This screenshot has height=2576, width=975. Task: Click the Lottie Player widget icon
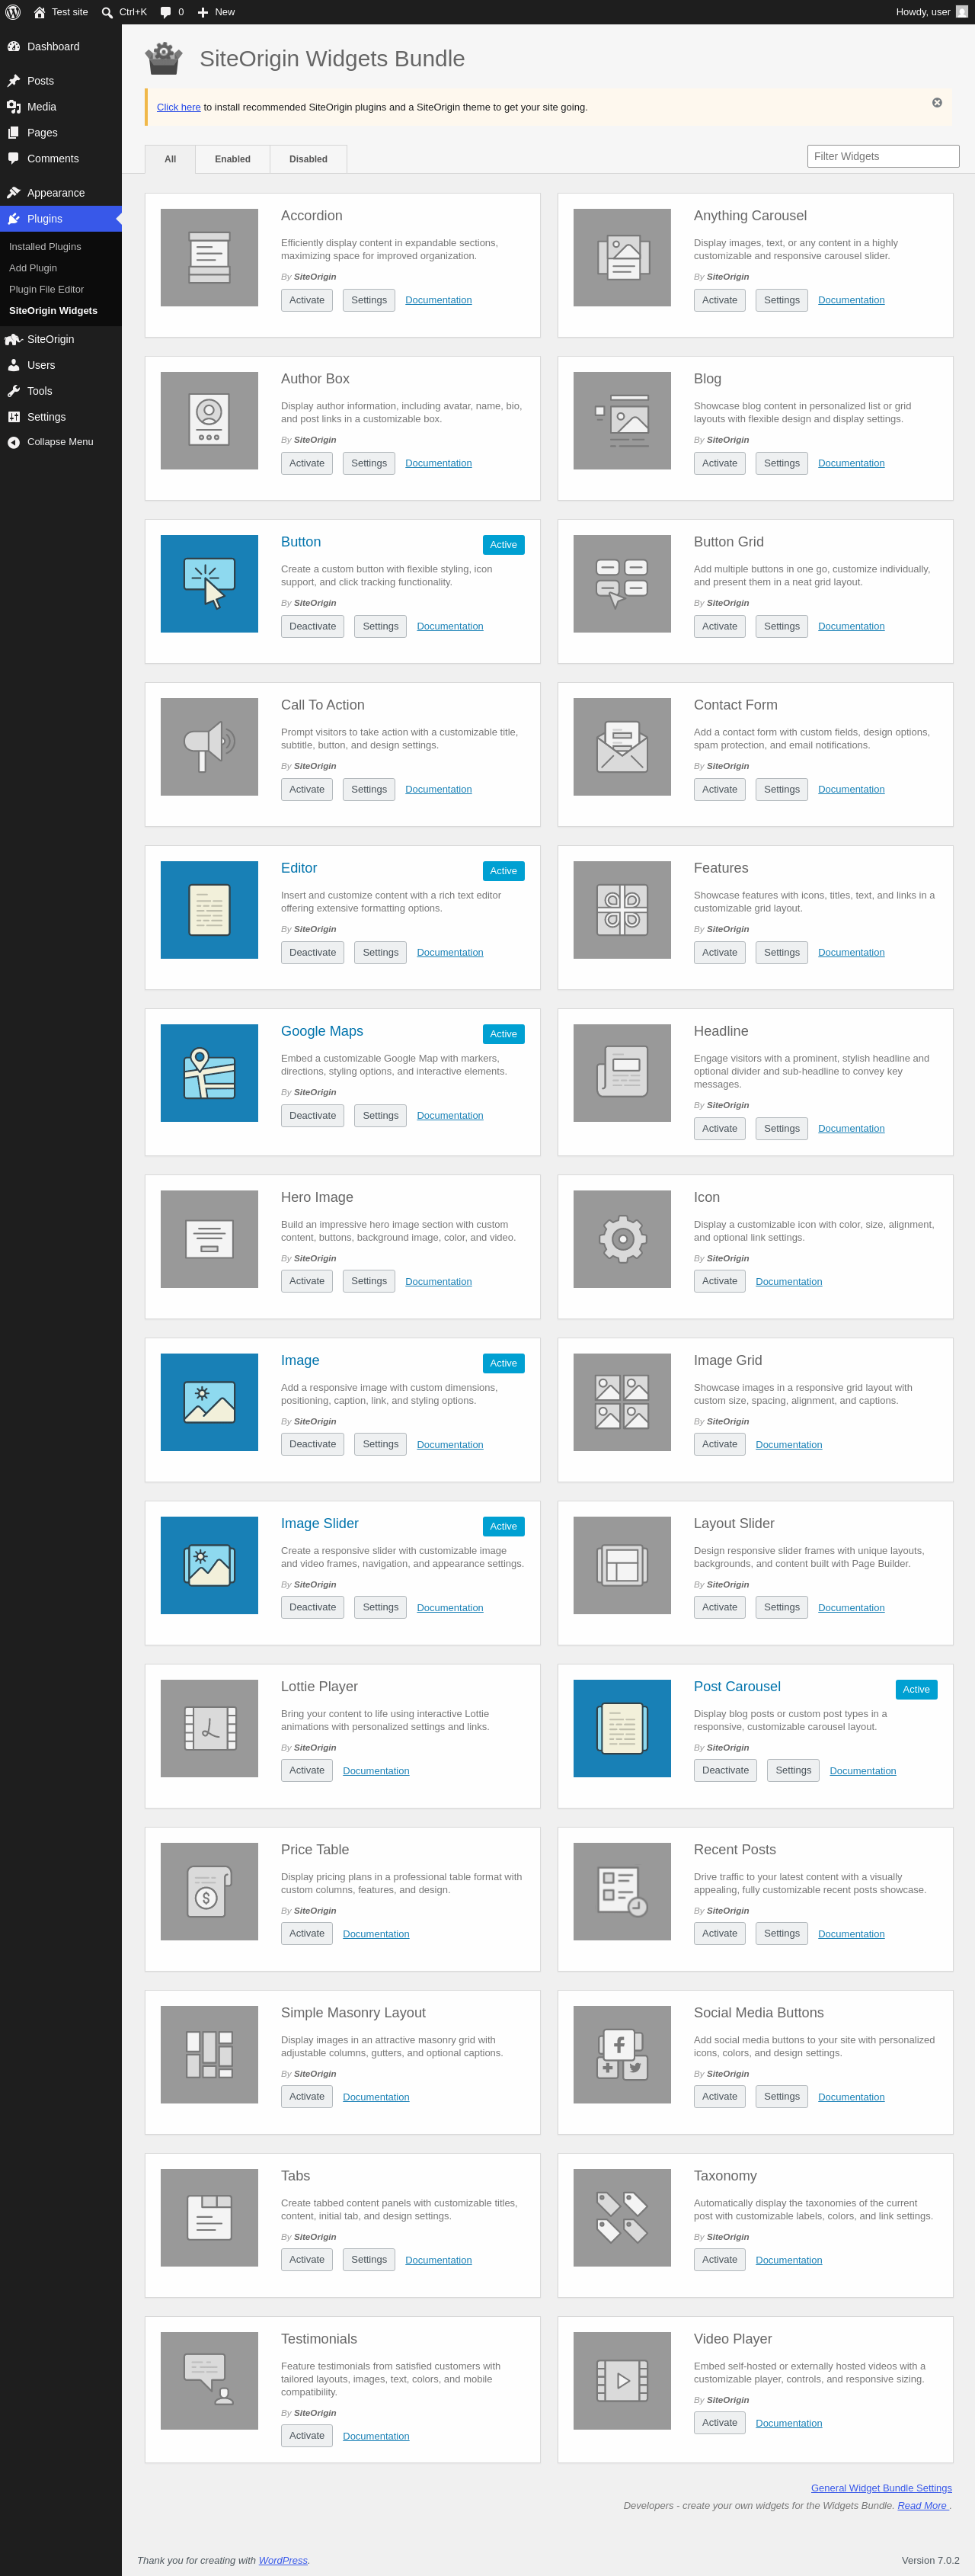pos(209,1727)
